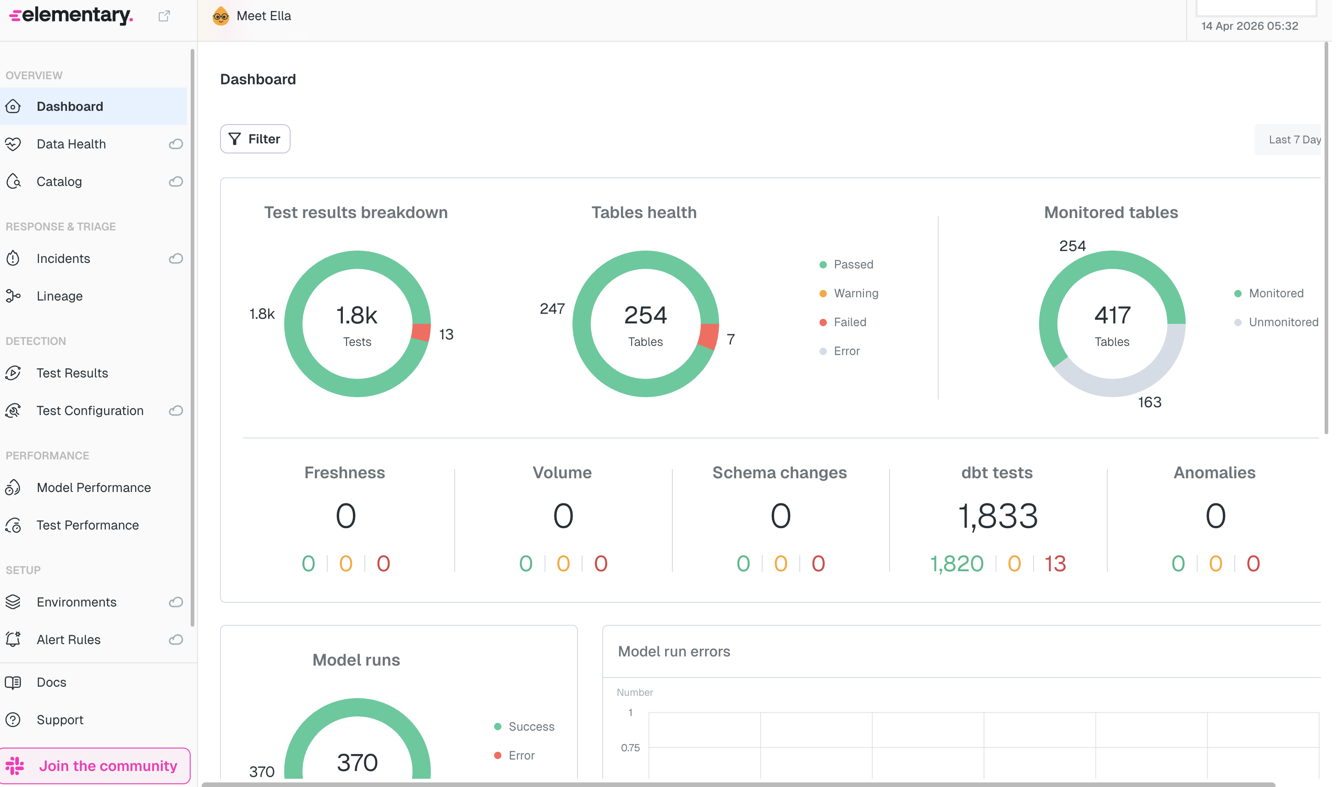Image resolution: width=1342 pixels, height=787 pixels.
Task: Click the main page vertical scrollbar
Action: (x=1326, y=238)
